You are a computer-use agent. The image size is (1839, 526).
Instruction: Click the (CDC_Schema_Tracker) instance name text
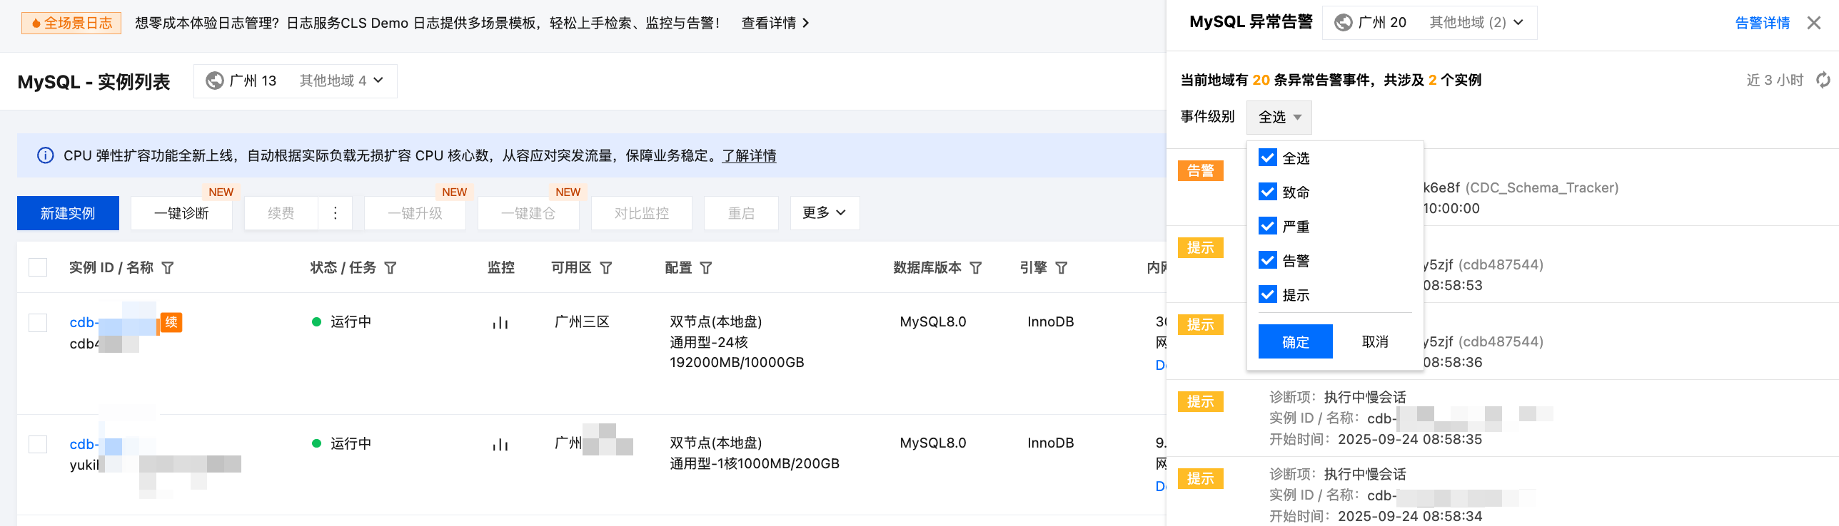tap(1542, 187)
